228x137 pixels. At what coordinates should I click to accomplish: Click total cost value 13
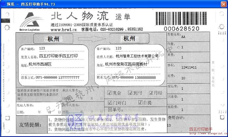pos(169,125)
